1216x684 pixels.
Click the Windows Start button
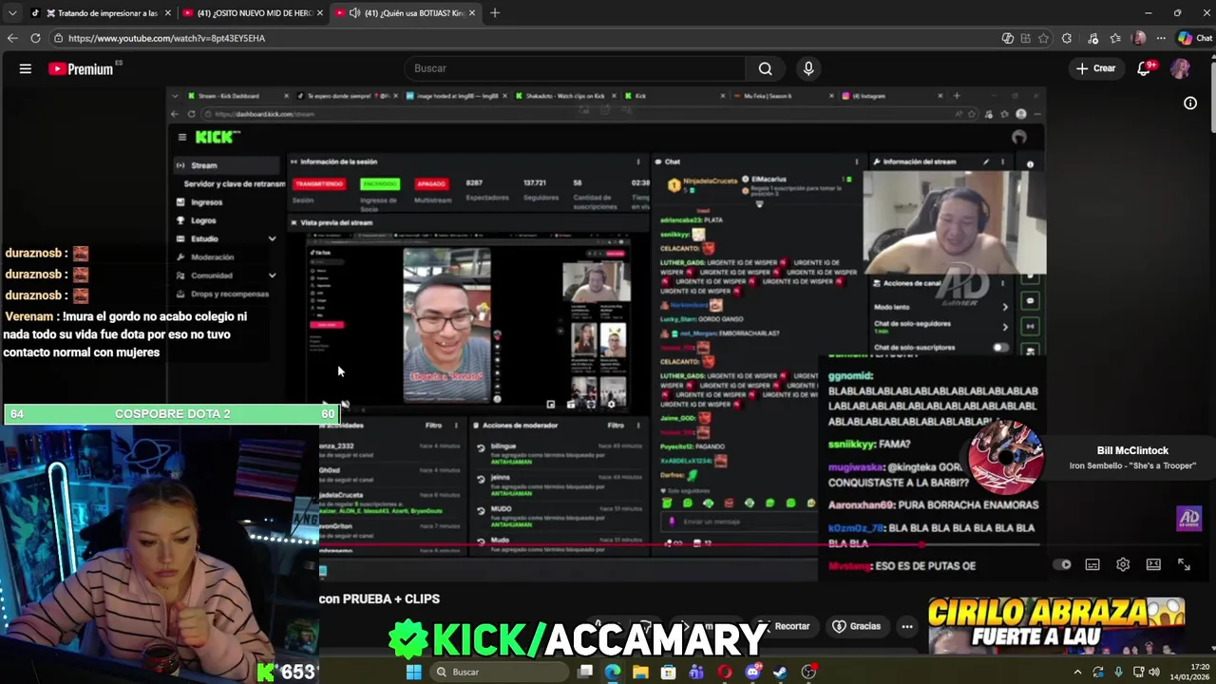tap(413, 672)
